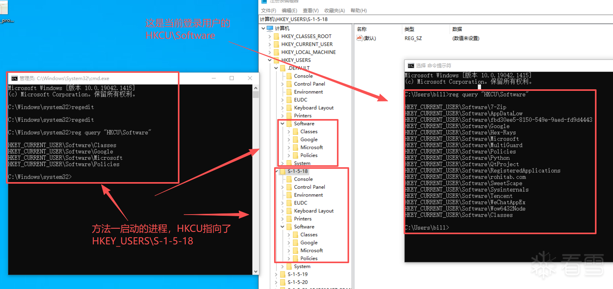Screen dimensions: 613x289
Task: Click the 数据 column header
Action: point(457,29)
